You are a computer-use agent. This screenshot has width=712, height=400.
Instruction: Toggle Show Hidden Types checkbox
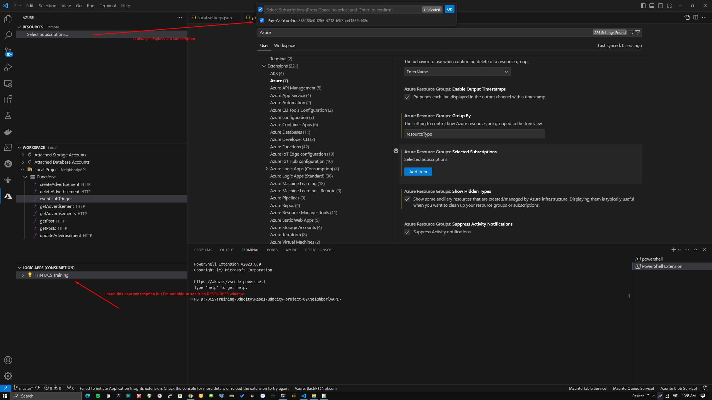tap(407, 199)
